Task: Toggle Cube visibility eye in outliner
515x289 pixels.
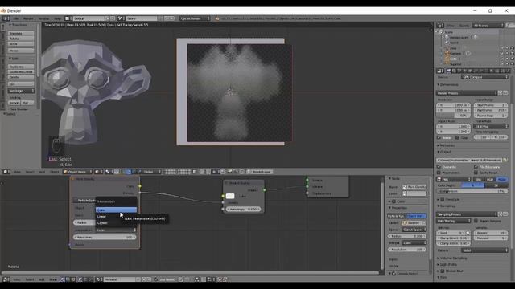Action: (502, 59)
